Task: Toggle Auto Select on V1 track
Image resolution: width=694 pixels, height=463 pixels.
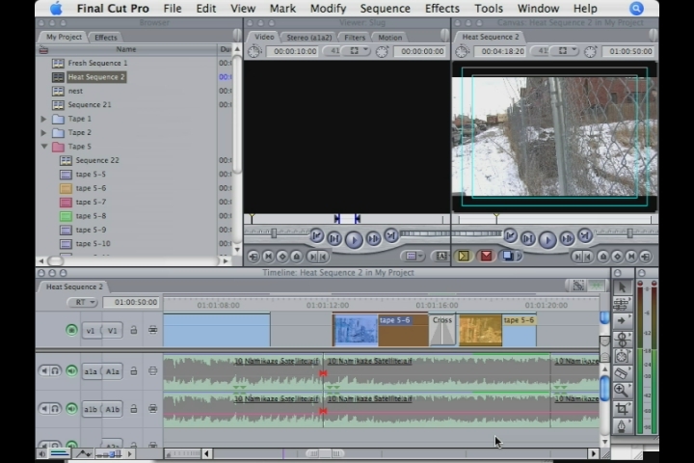Action: coord(152,330)
